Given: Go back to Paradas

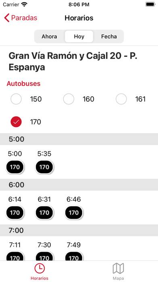Looking at the screenshot, I should pos(21,18).
